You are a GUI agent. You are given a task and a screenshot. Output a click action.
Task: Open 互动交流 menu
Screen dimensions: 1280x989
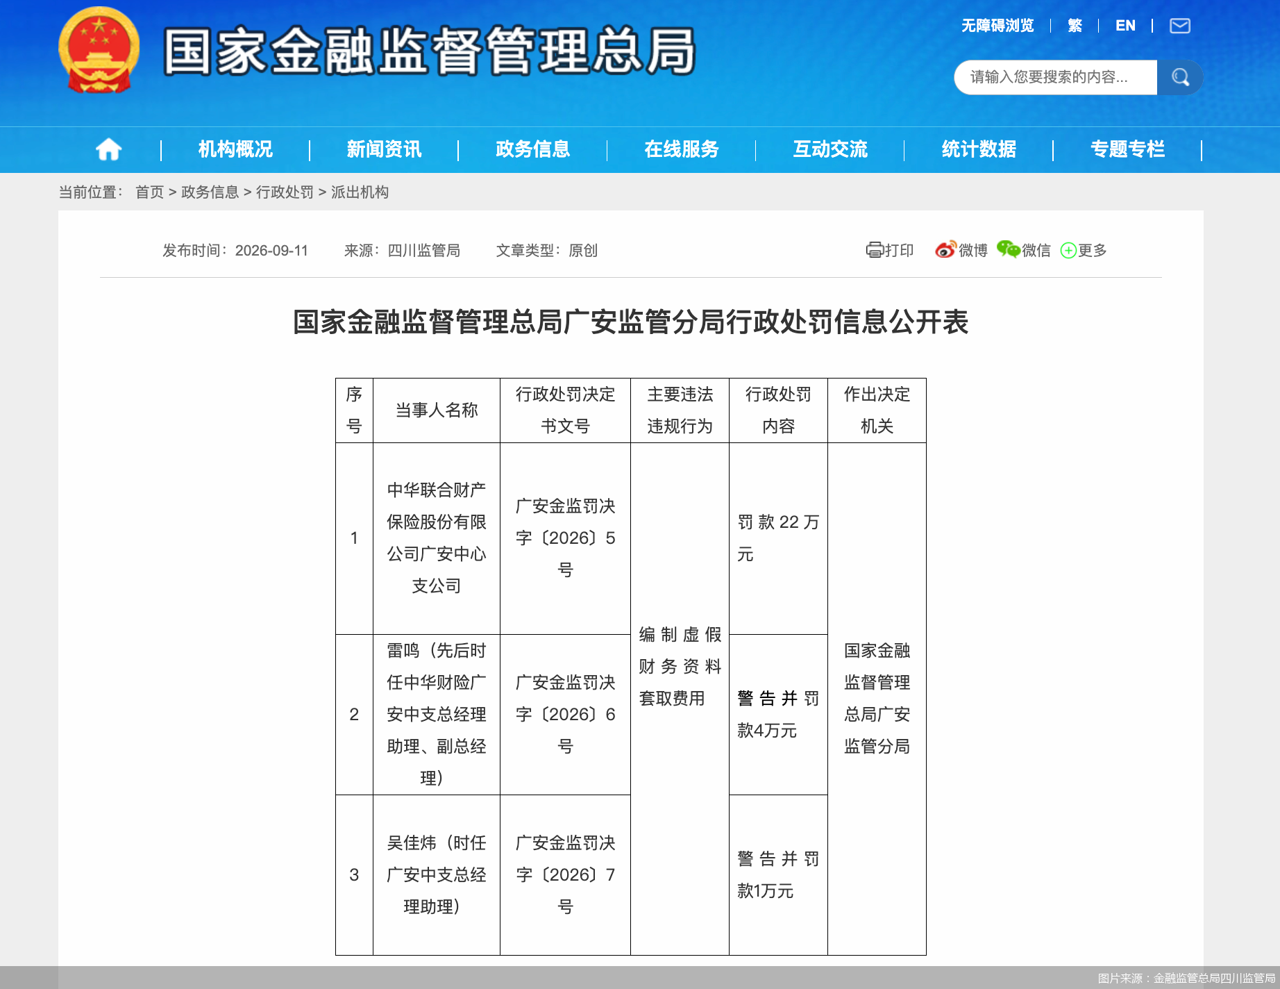tap(830, 149)
